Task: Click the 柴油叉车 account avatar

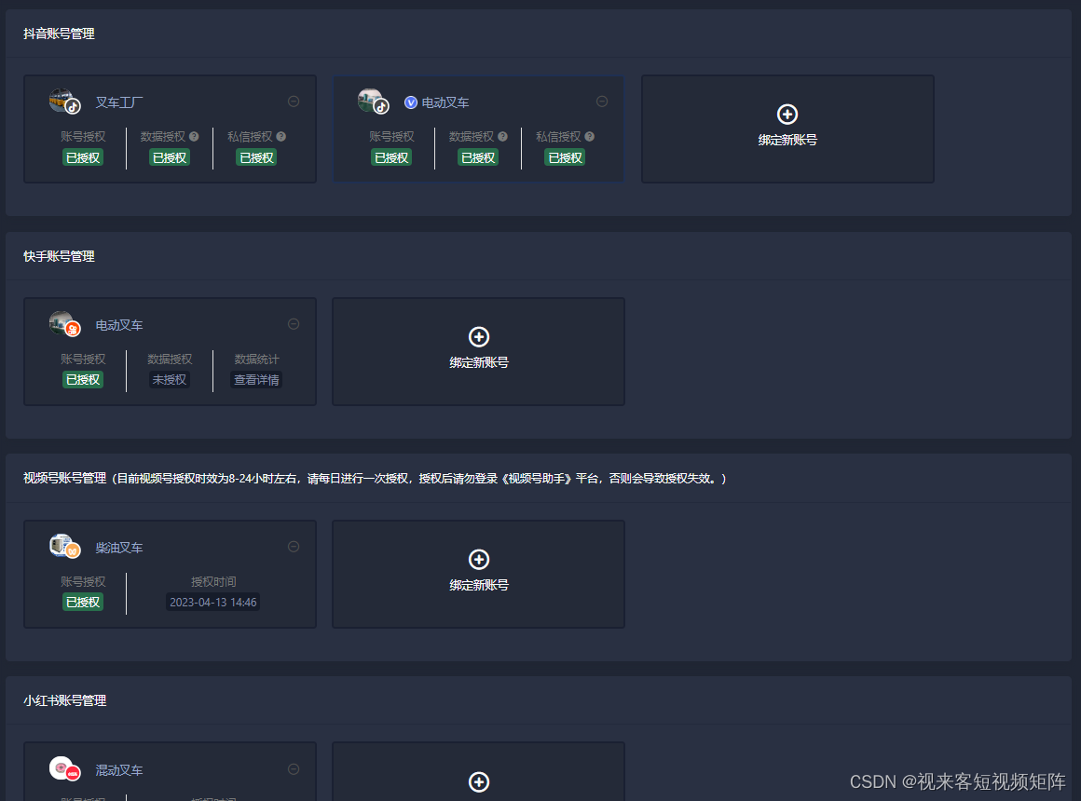Action: pos(65,547)
